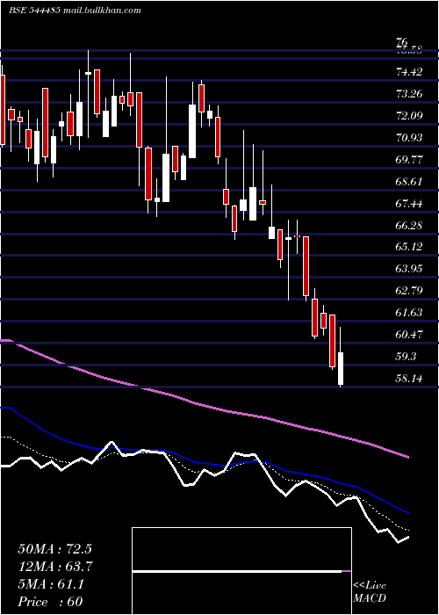This screenshot has height=615, width=439.
Task: Click the 58.14 price axis label
Action: click(410, 379)
